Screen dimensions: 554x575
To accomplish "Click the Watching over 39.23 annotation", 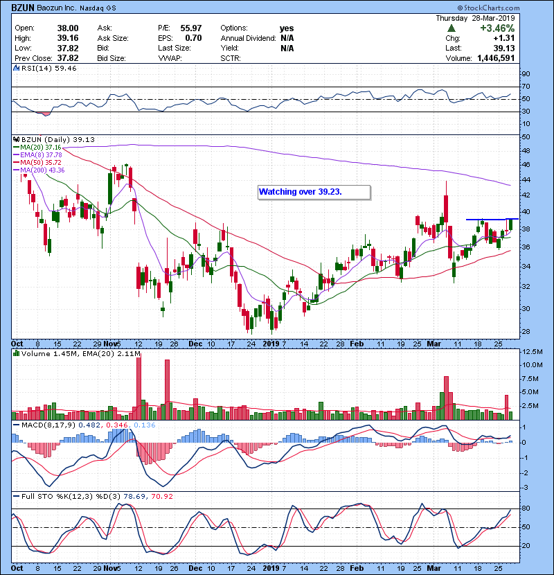I will [x=314, y=192].
